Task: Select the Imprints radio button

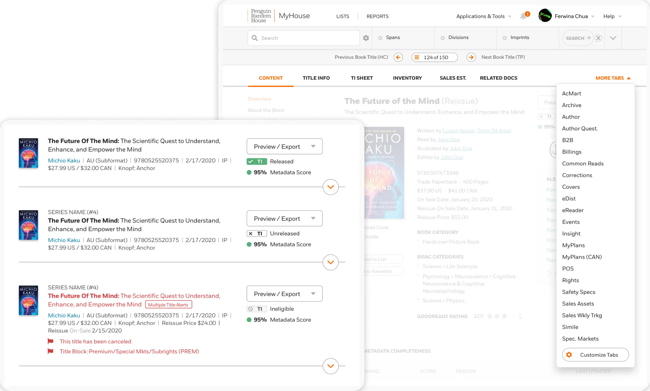Action: click(x=505, y=38)
